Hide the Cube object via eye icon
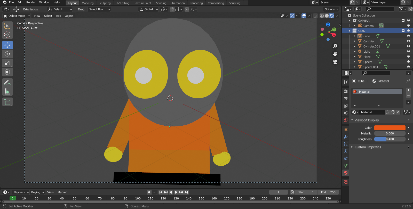The width and height of the screenshot is (413, 209). (408, 36)
